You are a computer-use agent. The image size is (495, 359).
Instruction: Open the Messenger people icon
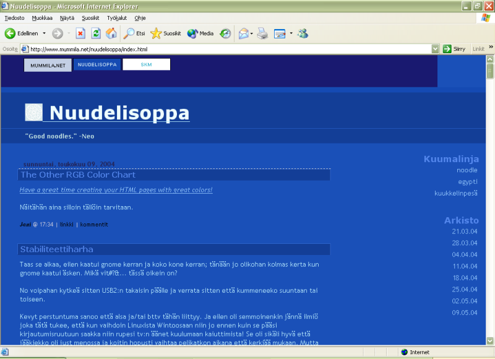click(303, 33)
